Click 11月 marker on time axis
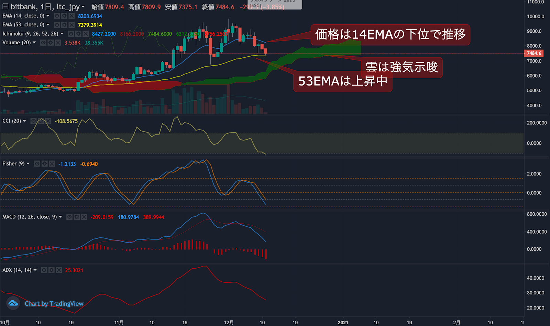Screen dimensions: 550x326 [x=119, y=323]
